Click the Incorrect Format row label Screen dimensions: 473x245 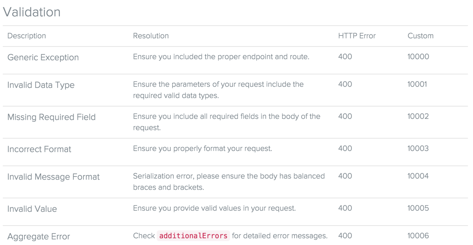tap(39, 149)
